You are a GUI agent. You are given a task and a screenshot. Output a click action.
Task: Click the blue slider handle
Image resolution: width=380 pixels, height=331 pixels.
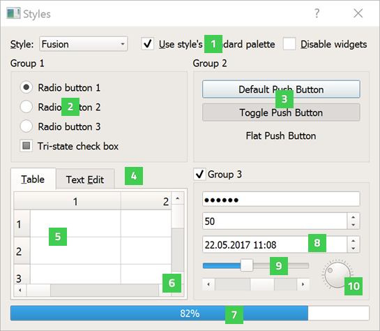(x=247, y=265)
